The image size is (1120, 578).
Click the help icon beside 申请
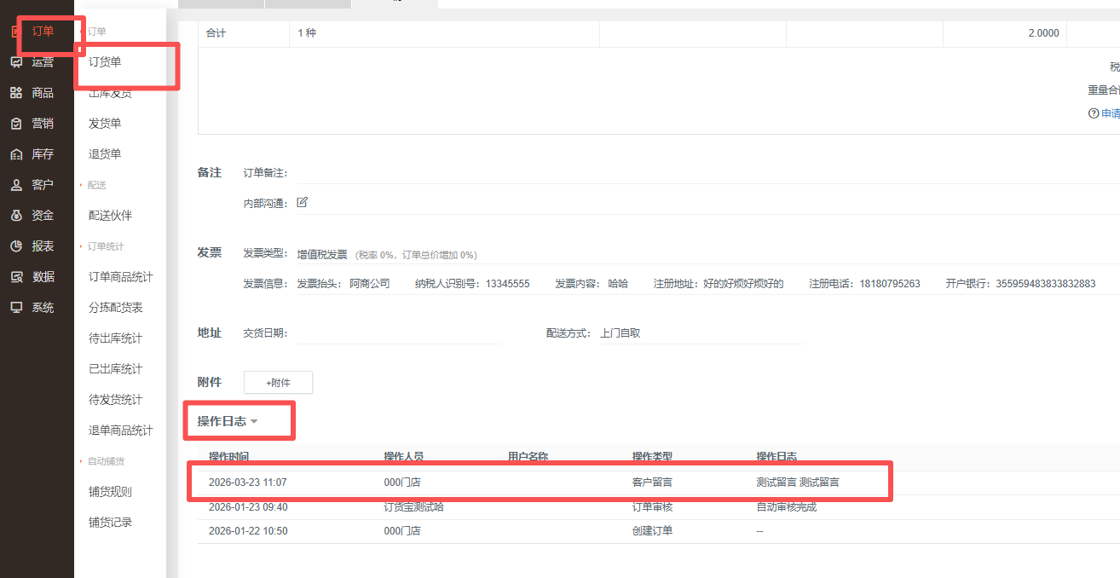click(x=1094, y=113)
